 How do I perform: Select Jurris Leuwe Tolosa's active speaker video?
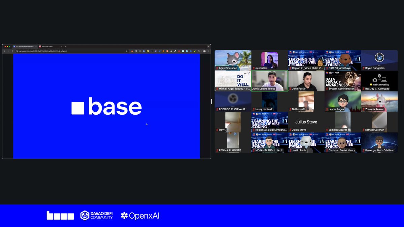270,81
